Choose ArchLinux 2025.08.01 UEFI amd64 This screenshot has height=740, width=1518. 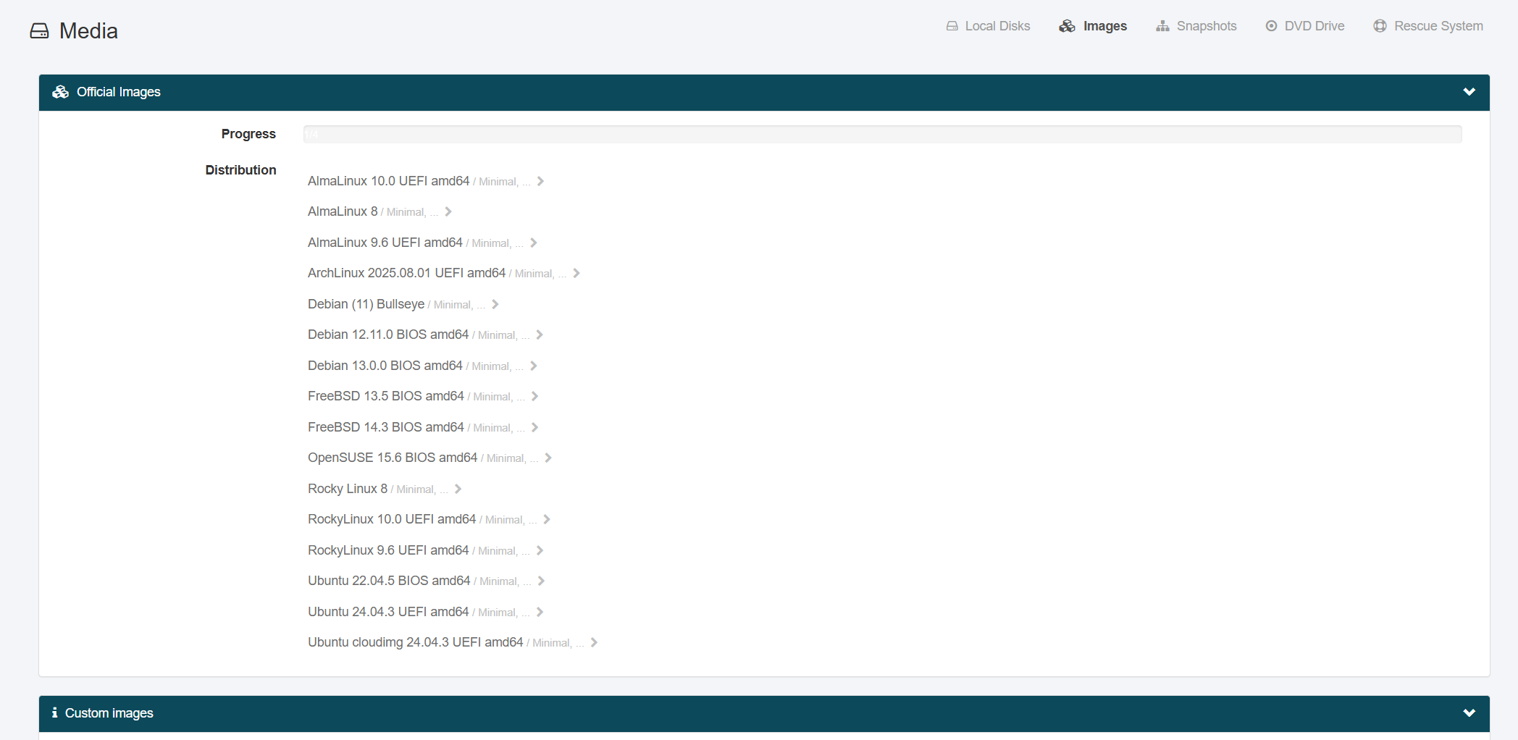(406, 273)
